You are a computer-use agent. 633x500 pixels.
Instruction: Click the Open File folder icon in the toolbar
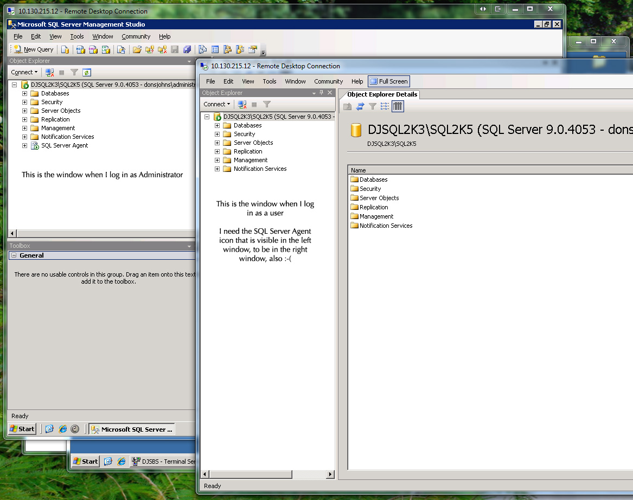tap(137, 49)
